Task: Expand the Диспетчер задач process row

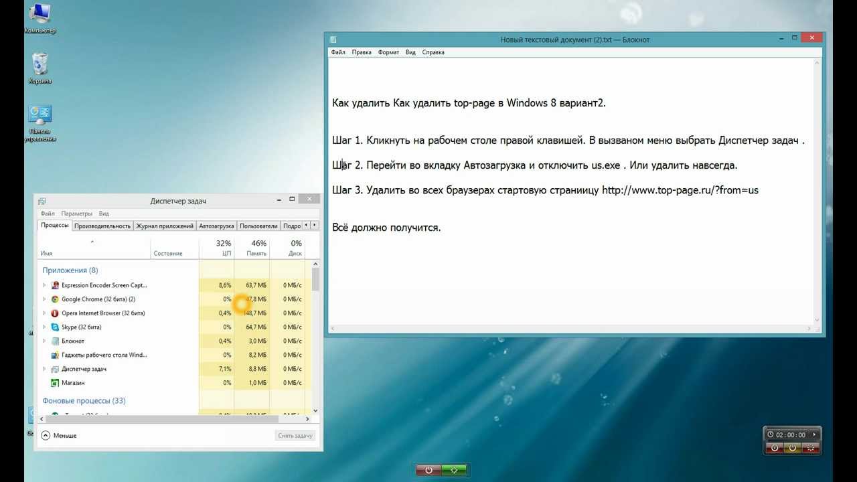Action: [44, 370]
